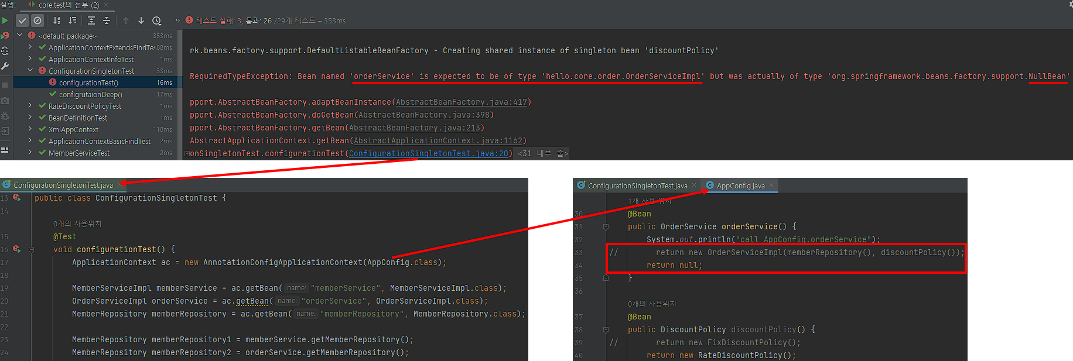Close ConfigurationSingletonTest.java tab in left editor
Viewport: 1073px width, 361px height.
[x=120, y=185]
